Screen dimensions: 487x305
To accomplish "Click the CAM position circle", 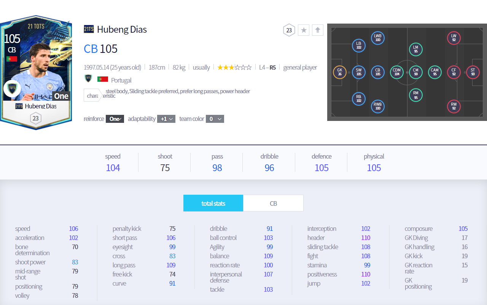I will [x=434, y=72].
